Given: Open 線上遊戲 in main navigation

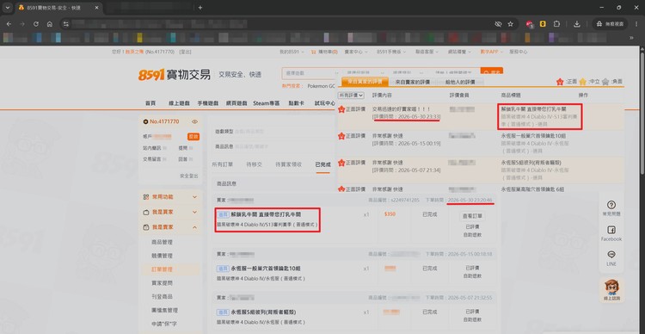Looking at the screenshot, I should click(x=179, y=103).
